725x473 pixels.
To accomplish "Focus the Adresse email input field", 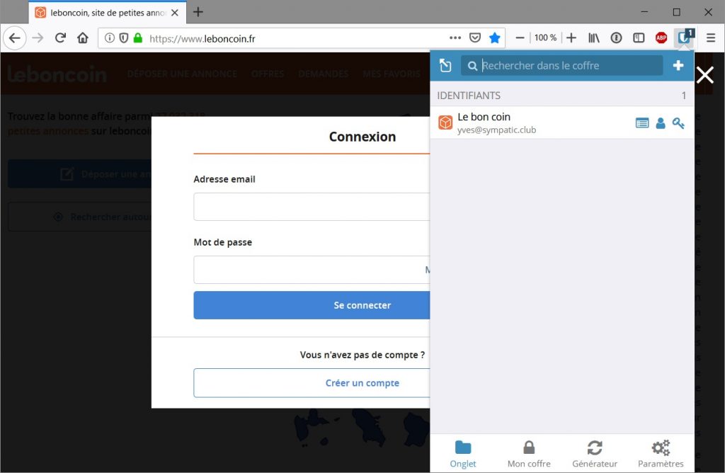I will [x=312, y=207].
